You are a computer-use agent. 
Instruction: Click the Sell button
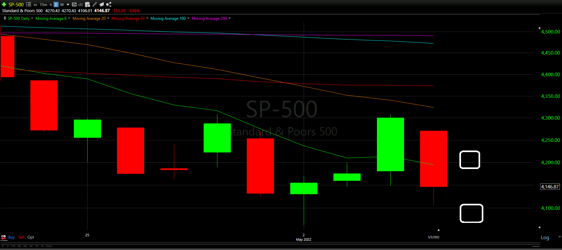click(21, 237)
